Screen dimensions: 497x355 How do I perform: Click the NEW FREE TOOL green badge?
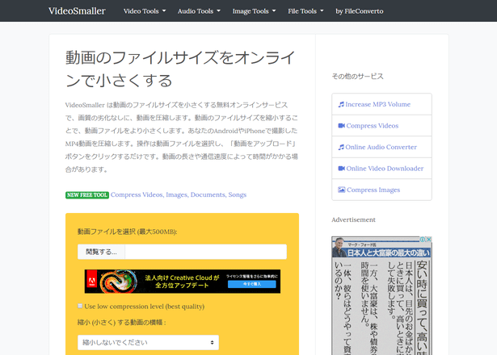[87, 195]
